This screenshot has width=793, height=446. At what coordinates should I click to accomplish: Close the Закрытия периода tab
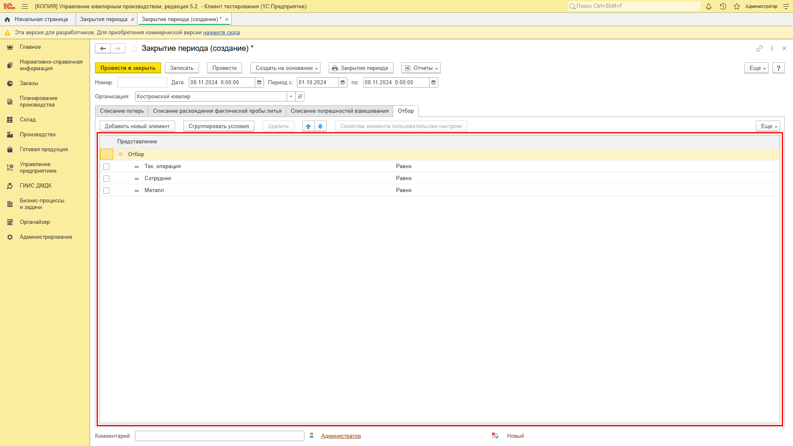click(x=133, y=19)
